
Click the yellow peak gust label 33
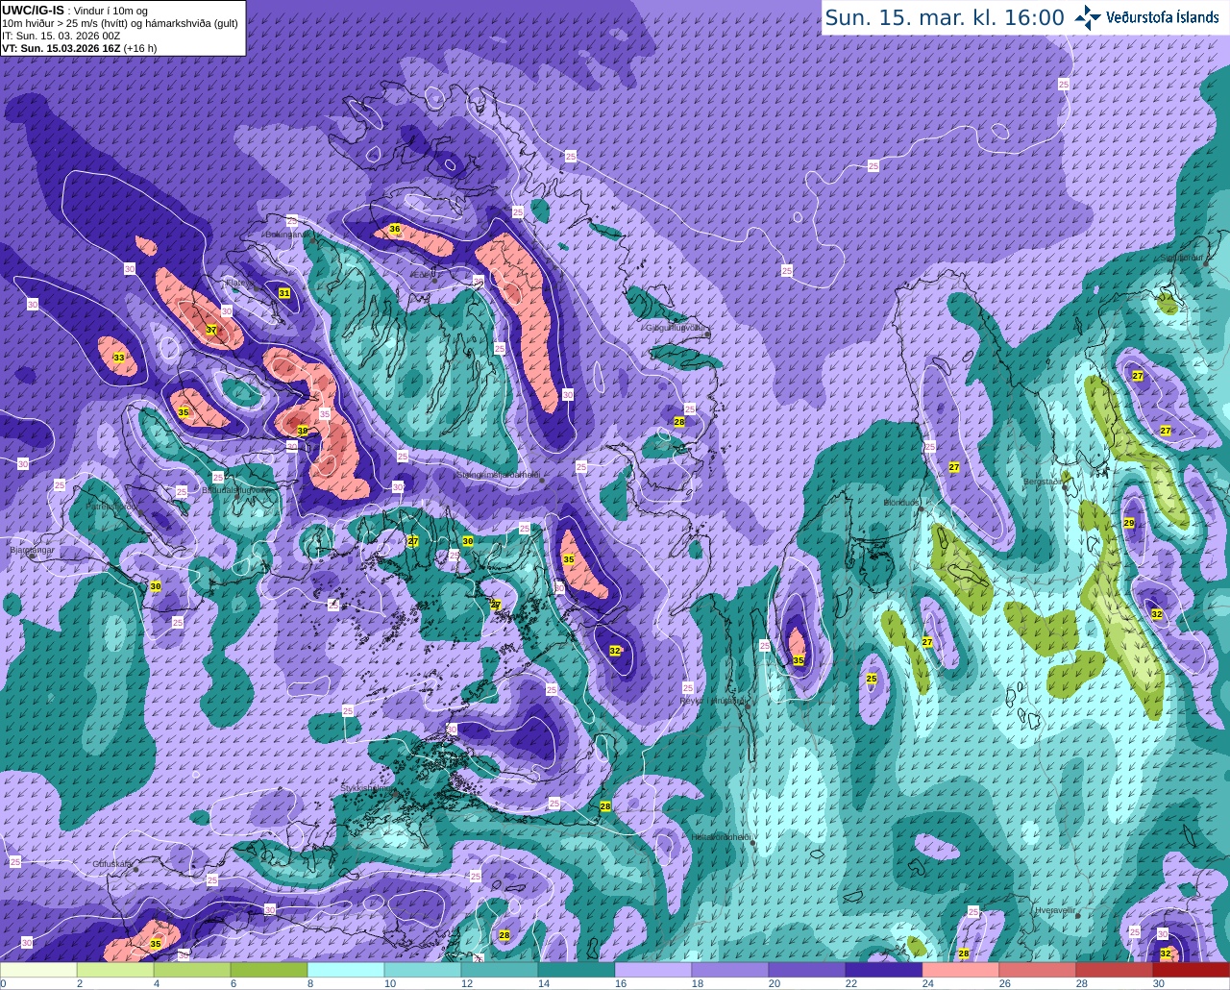119,358
